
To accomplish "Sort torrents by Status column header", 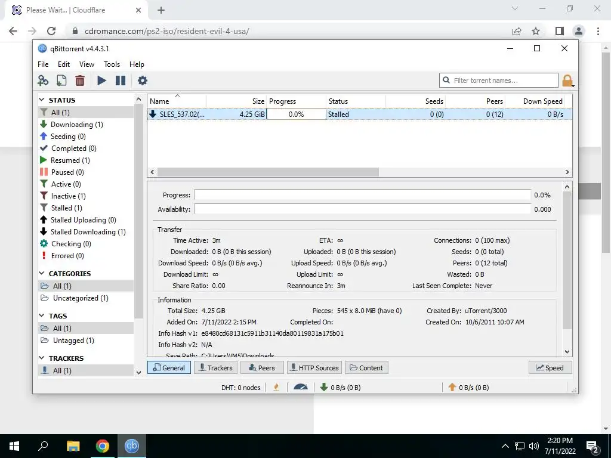I will [x=356, y=101].
